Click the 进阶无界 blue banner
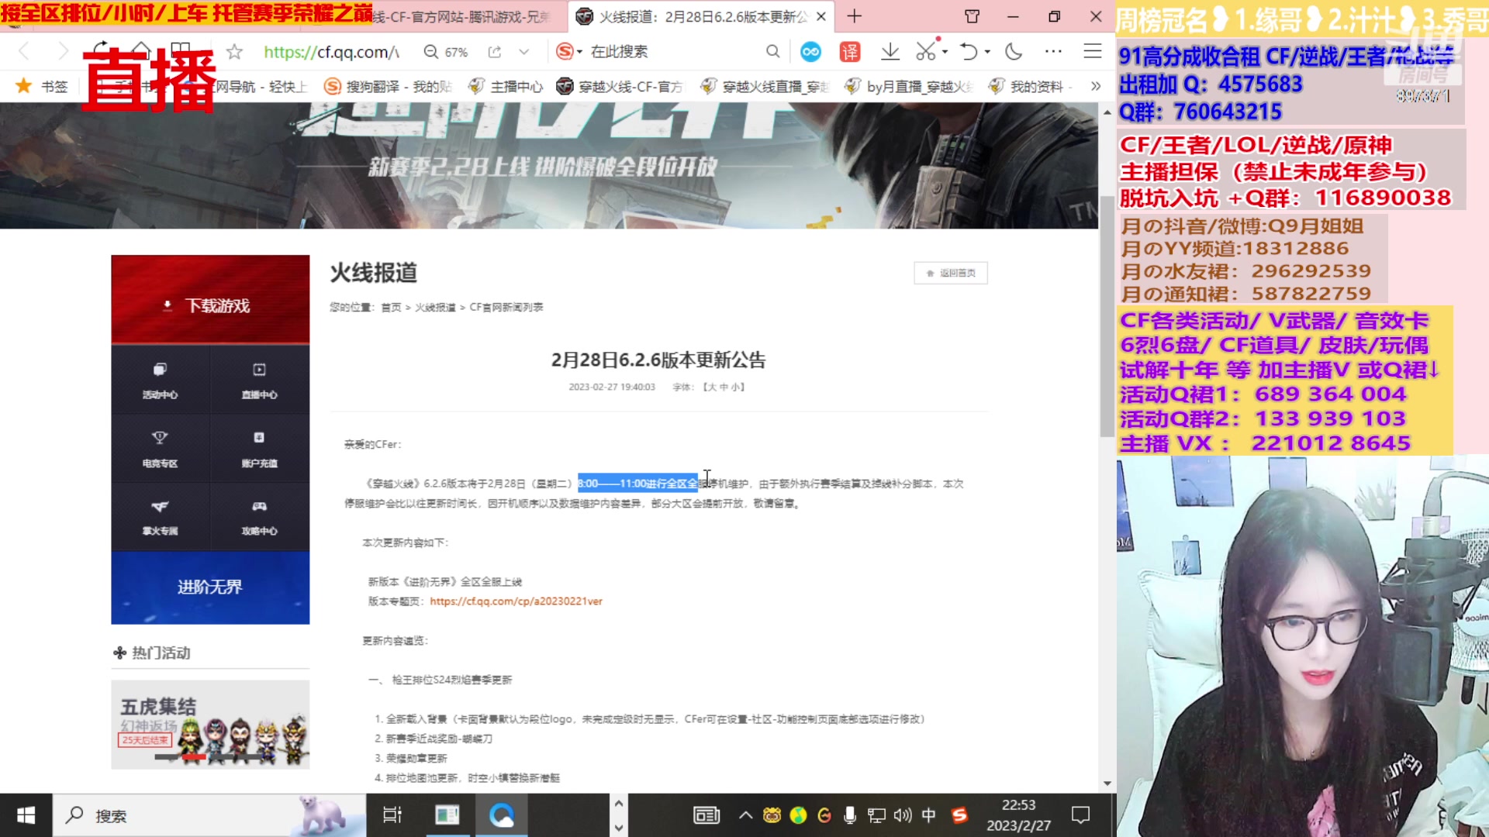The width and height of the screenshot is (1489, 837). pos(210,587)
